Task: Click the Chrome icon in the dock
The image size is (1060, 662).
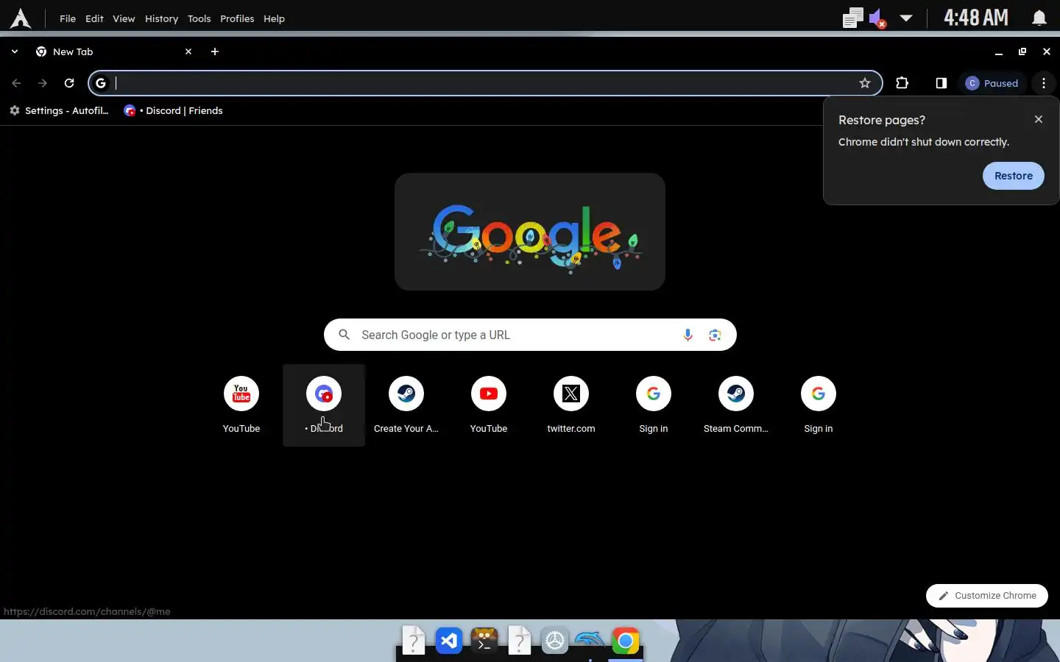Action: pyautogui.click(x=626, y=641)
